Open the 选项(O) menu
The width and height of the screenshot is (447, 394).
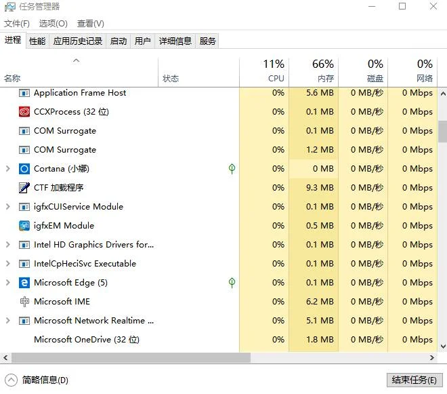(x=54, y=24)
